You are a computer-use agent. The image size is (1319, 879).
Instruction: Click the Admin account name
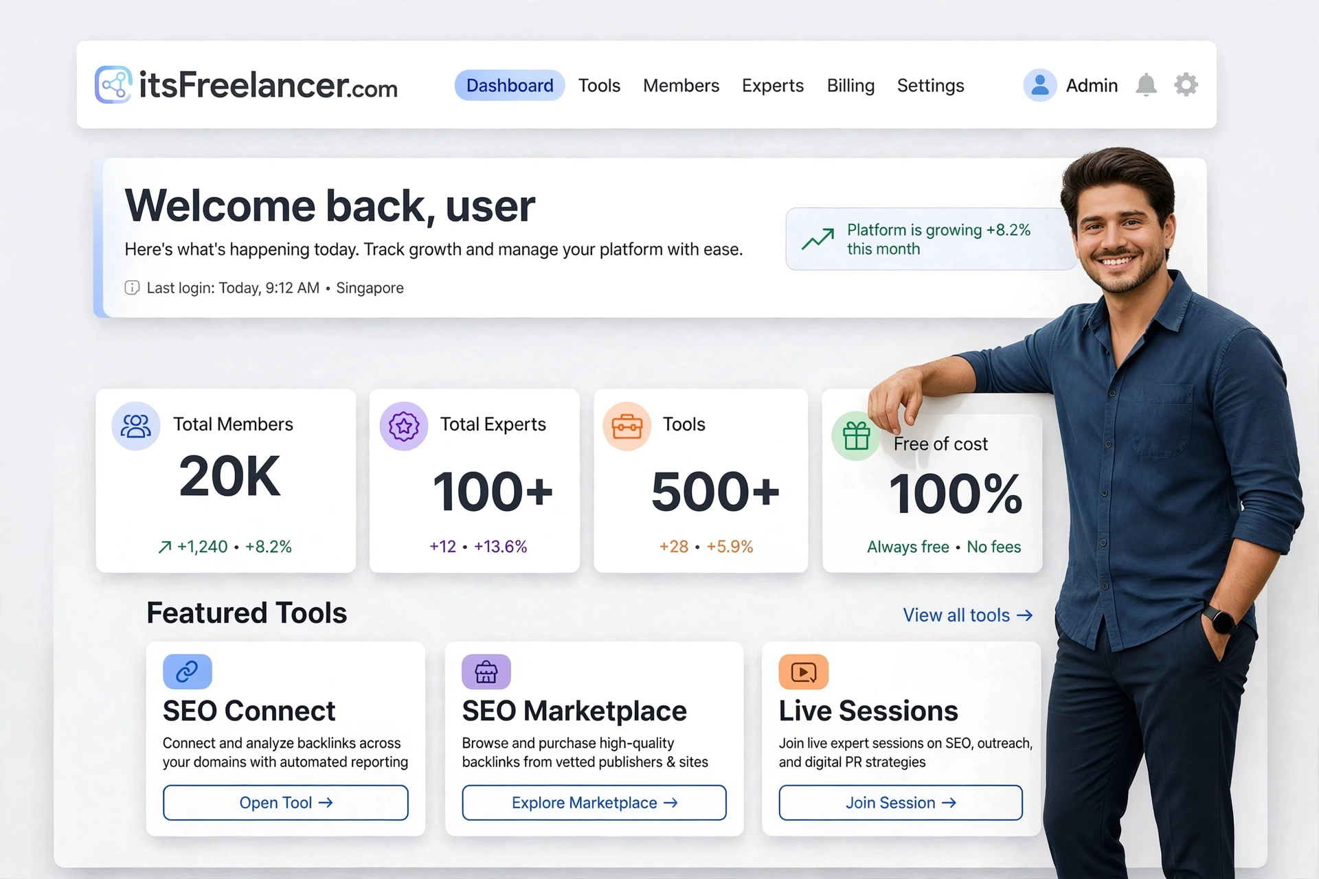[1092, 85]
